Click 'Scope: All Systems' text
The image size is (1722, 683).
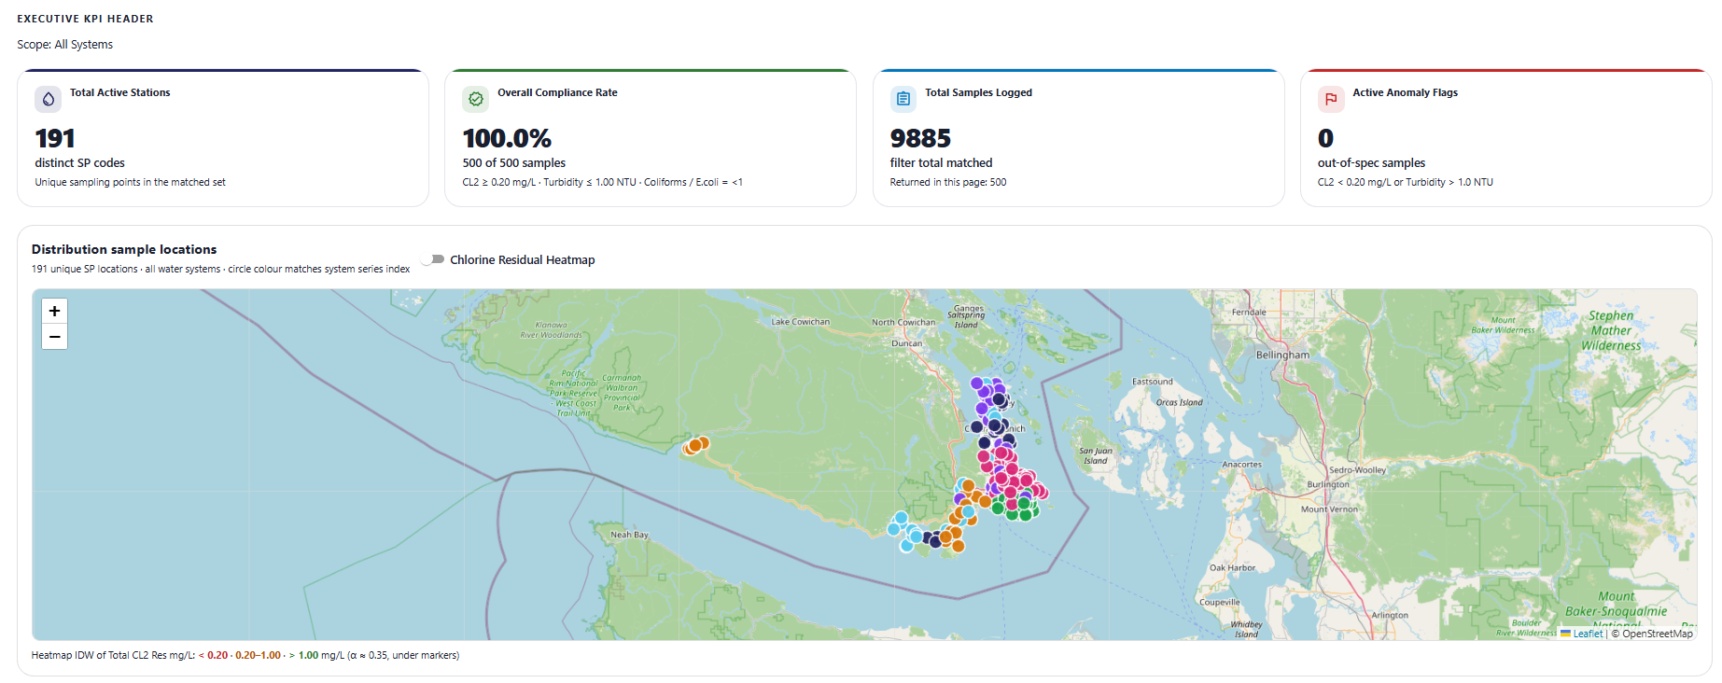click(x=64, y=44)
